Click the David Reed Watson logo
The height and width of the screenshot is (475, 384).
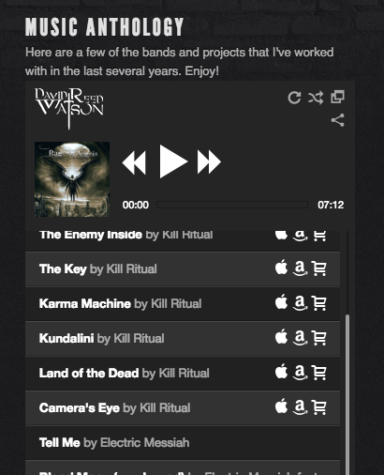[69, 108]
